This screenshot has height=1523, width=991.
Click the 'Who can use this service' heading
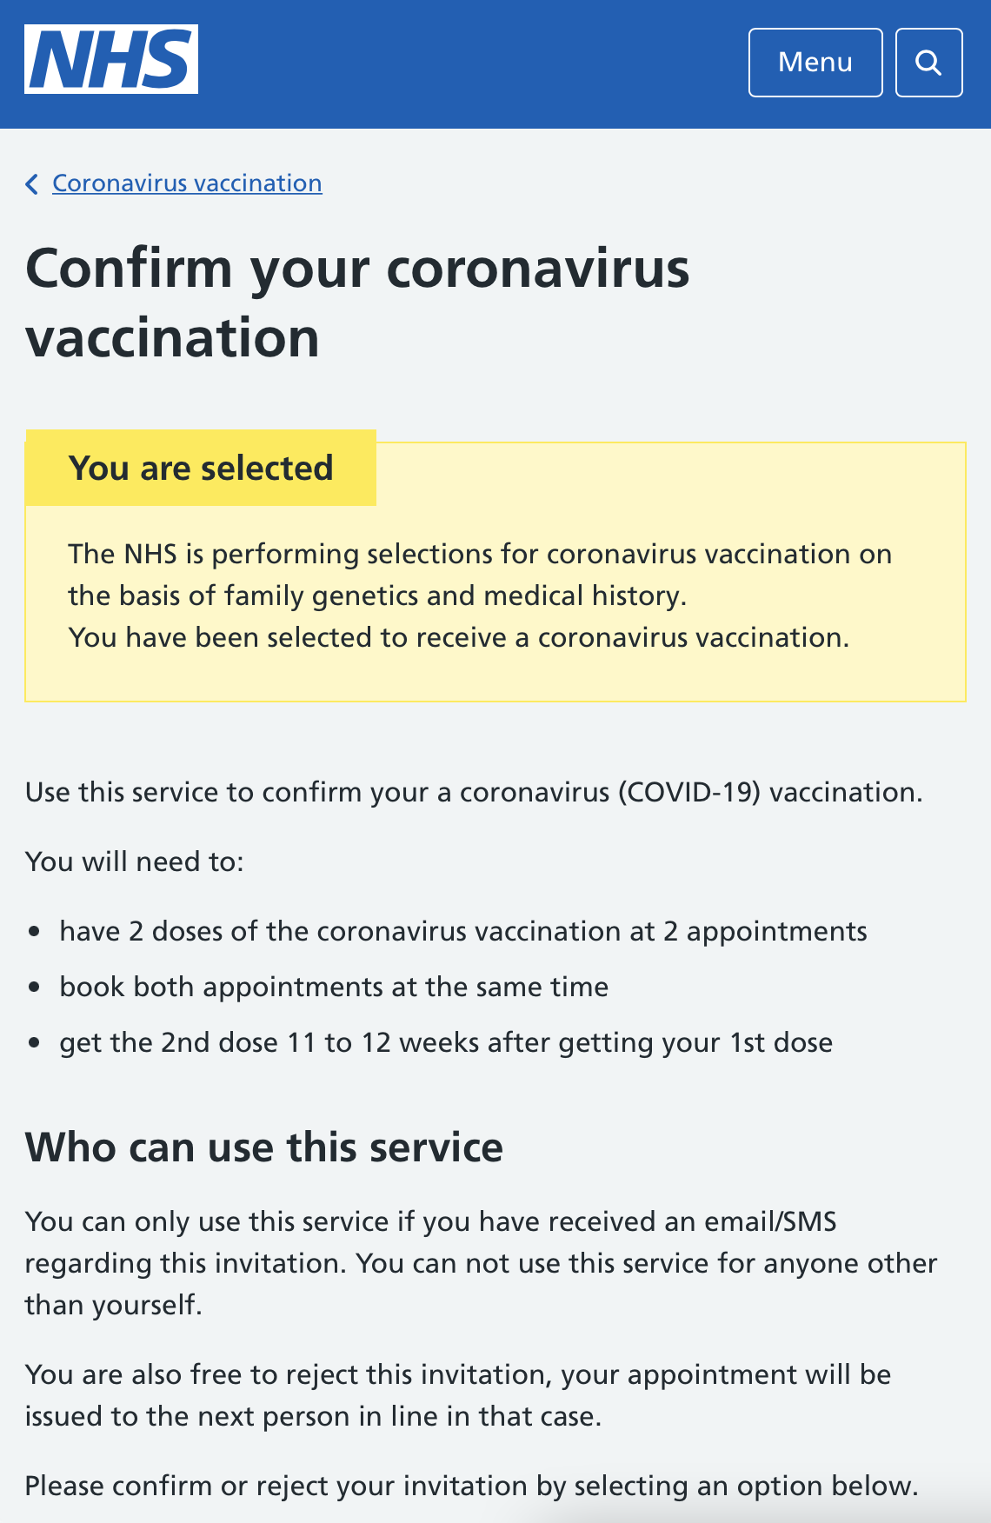264,1147
